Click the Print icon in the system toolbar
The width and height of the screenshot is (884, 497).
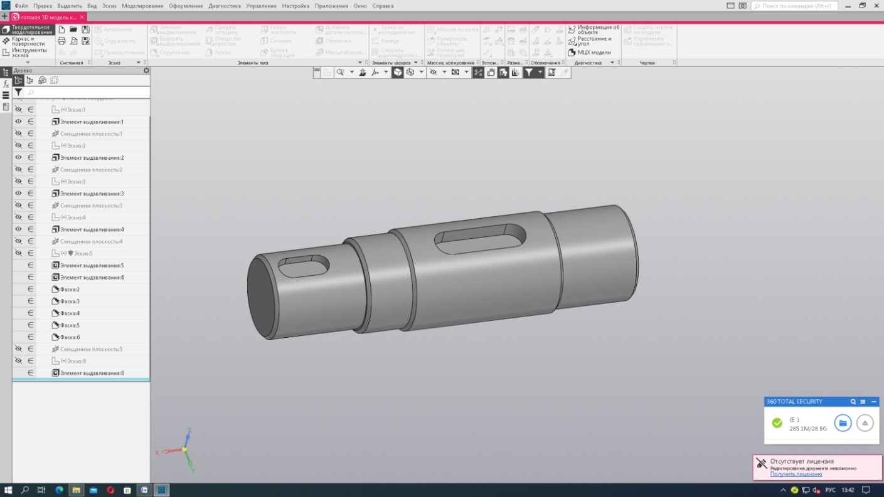click(61, 41)
